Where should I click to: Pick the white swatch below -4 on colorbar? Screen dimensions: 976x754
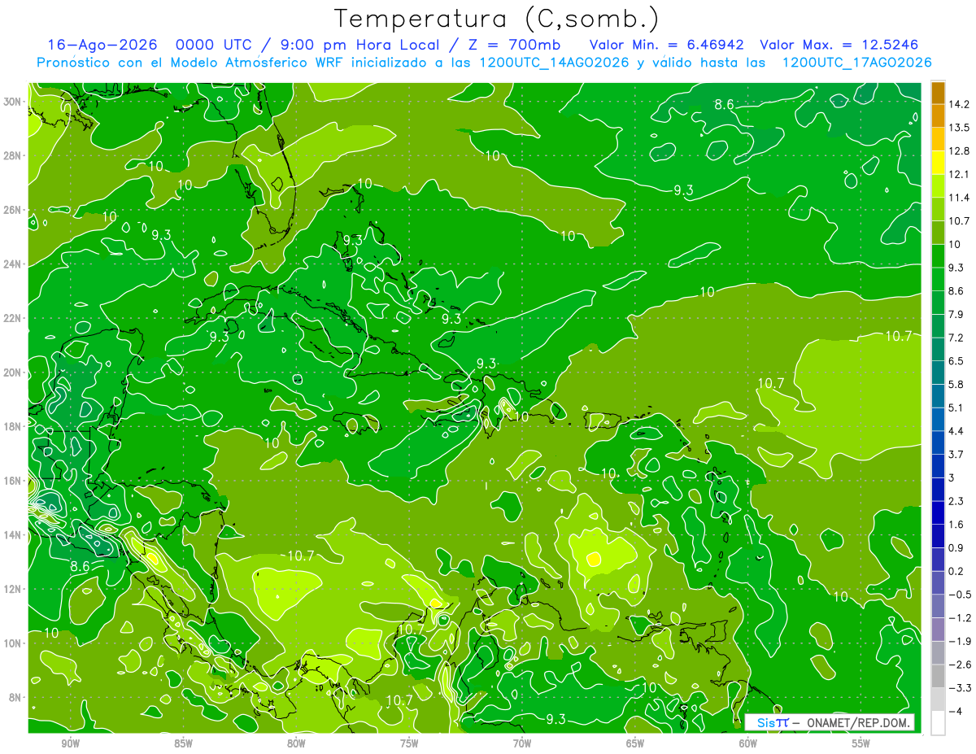click(x=937, y=722)
